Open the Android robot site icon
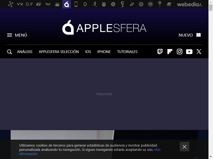213x159 pixels. click(x=104, y=4)
